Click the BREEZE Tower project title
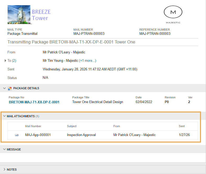206x174 pixels. click(x=41, y=15)
